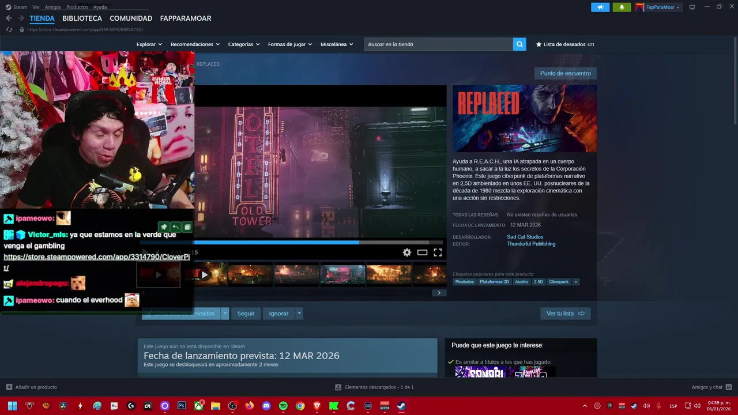The image size is (738, 415).
Task: Click the REPLACED capsule header image
Action: [x=525, y=119]
